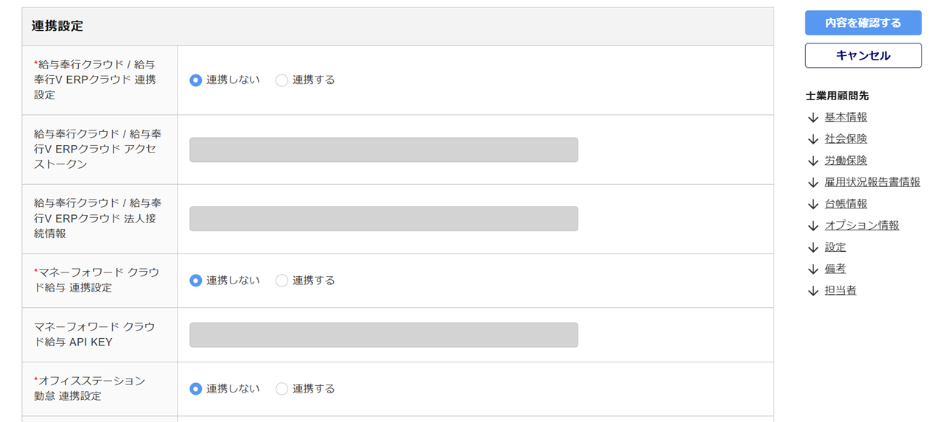Click the down arrow next to 台帳情報

pyautogui.click(x=813, y=204)
